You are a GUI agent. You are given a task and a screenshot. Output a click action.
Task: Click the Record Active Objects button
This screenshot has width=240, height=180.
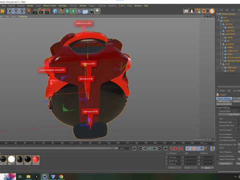(172, 148)
